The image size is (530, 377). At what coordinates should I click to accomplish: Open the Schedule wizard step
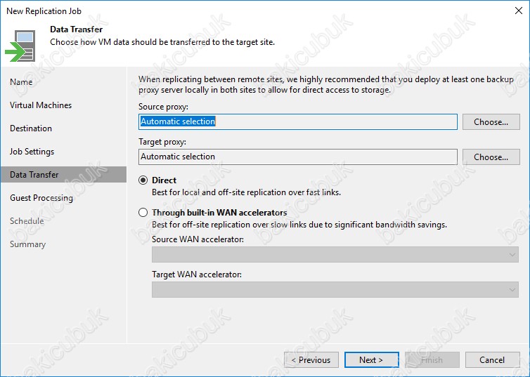pos(27,221)
